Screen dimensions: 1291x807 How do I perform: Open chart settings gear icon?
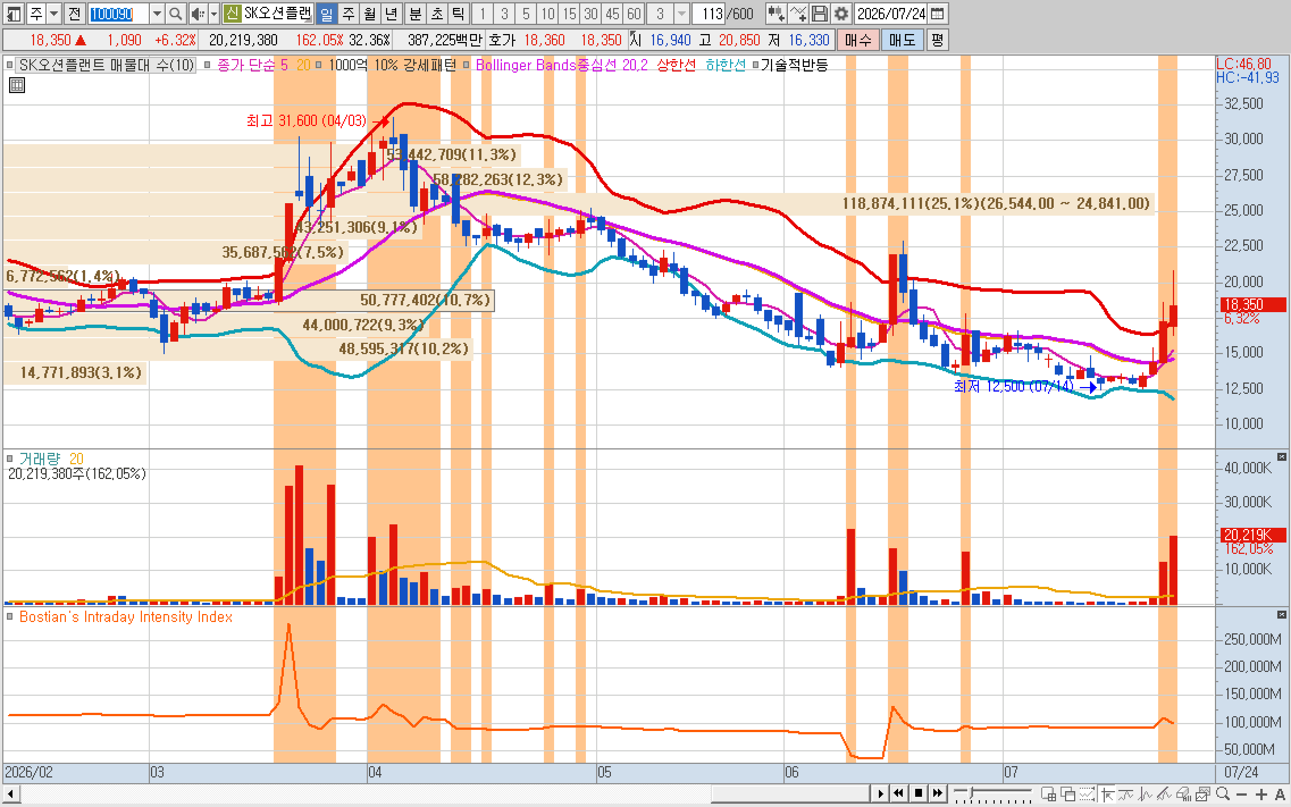(841, 14)
